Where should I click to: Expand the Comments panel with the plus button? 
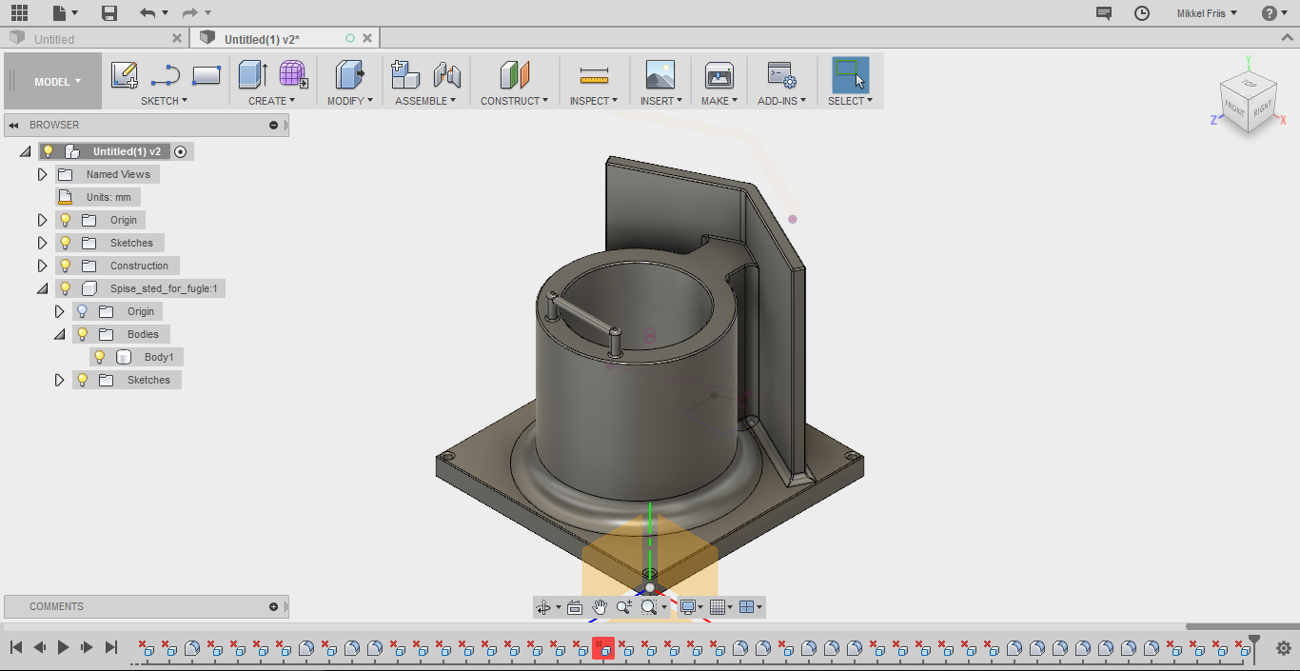tap(273, 606)
